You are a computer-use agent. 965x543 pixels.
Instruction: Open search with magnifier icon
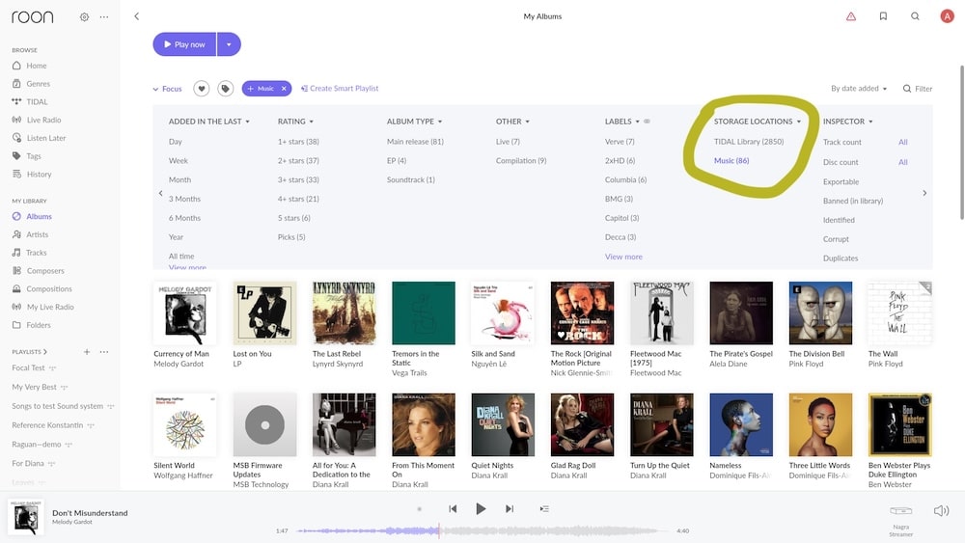(915, 16)
